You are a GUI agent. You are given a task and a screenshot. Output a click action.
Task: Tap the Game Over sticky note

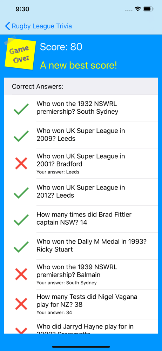pos(20,53)
